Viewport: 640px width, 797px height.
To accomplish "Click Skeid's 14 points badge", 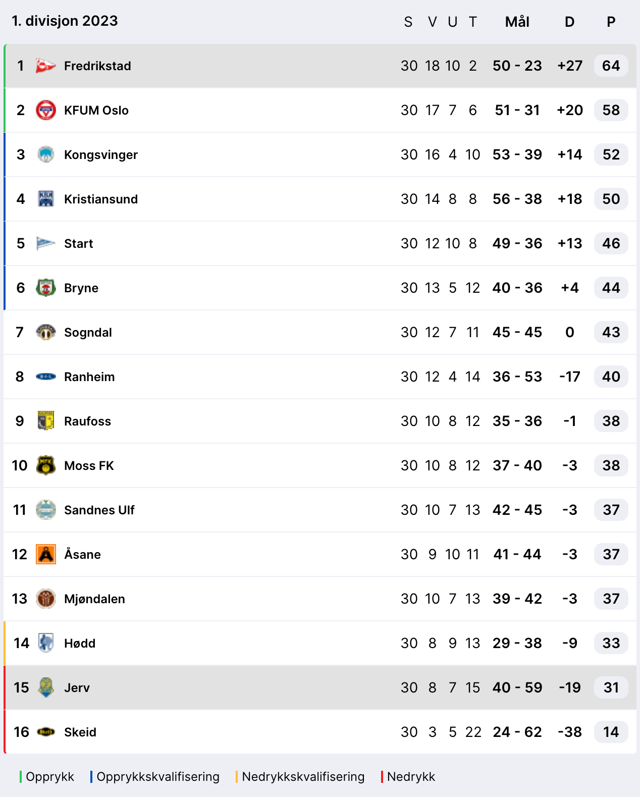I will point(611,732).
